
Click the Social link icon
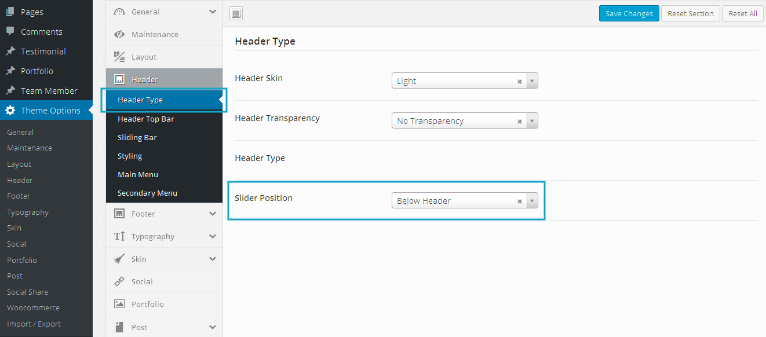click(x=119, y=281)
